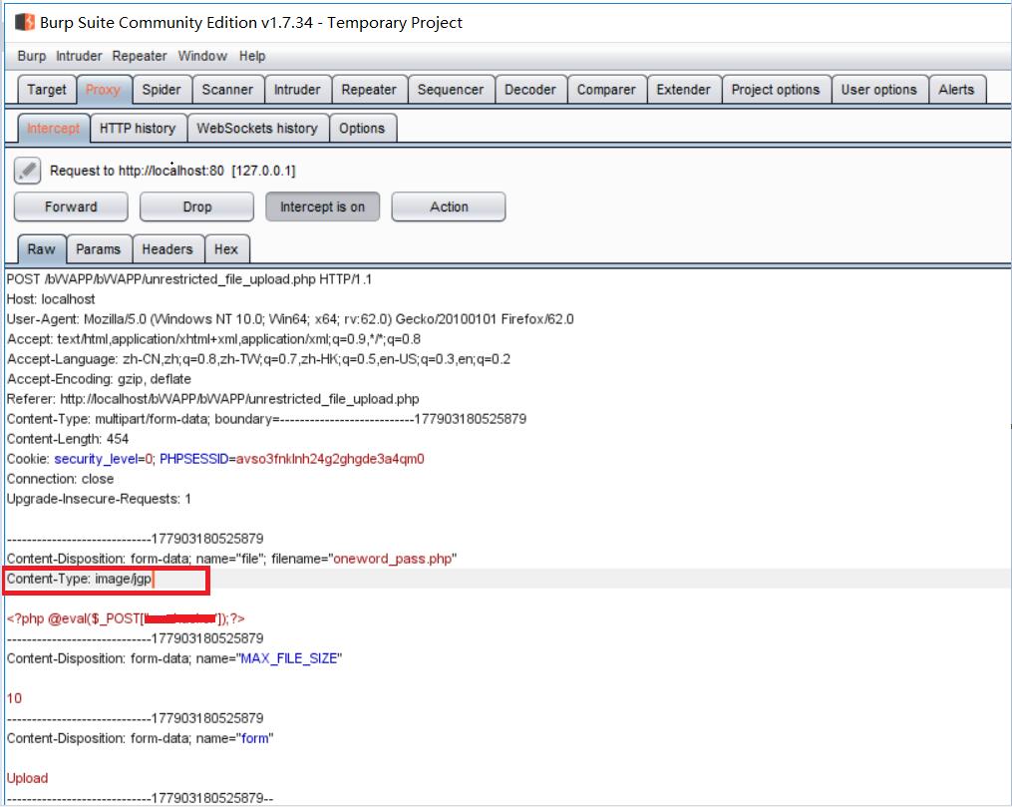
Task: Click the Upload value in request body
Action: click(27, 779)
